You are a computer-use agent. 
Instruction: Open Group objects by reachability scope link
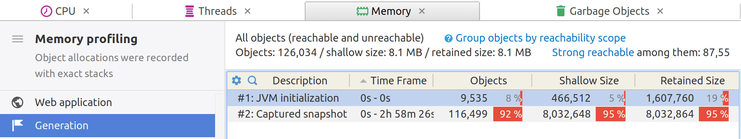click(540, 38)
